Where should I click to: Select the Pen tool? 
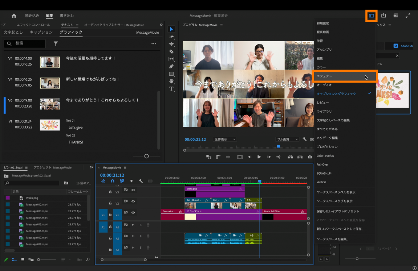click(x=171, y=66)
